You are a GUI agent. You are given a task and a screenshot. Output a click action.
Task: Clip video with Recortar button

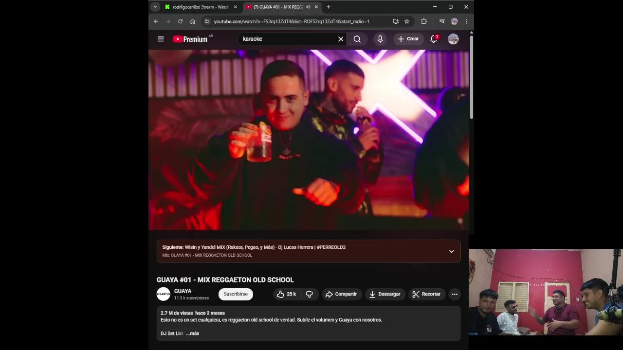426,294
